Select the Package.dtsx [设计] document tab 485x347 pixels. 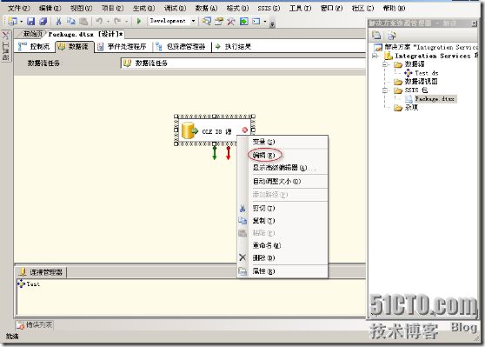85,34
